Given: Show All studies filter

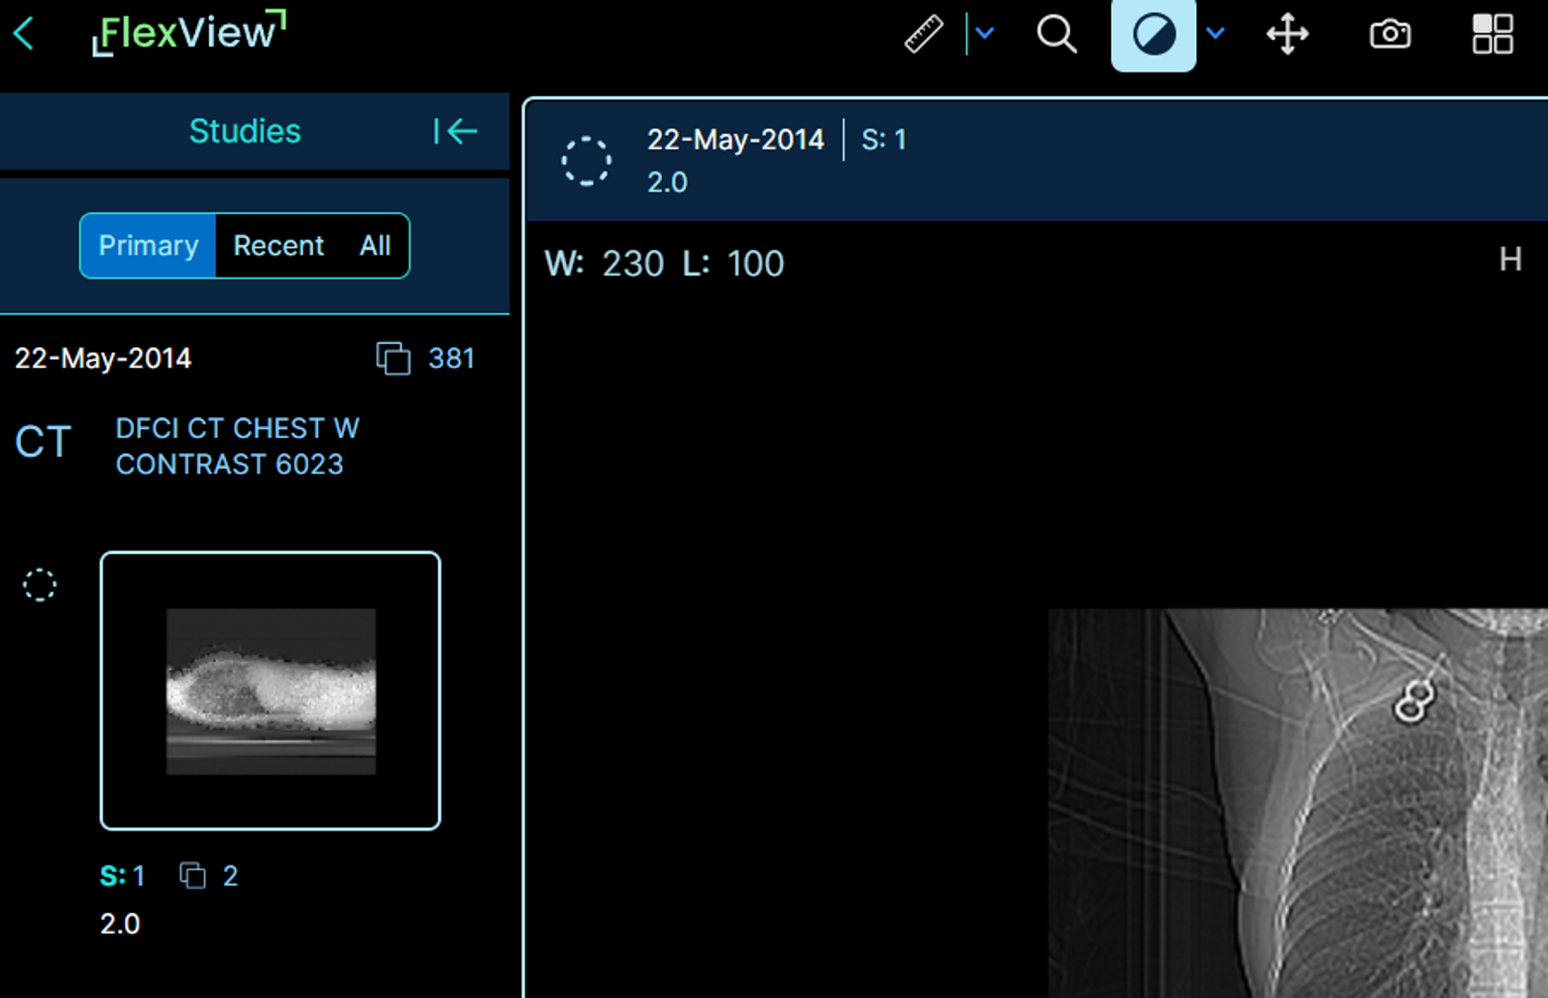Looking at the screenshot, I should pyautogui.click(x=375, y=246).
